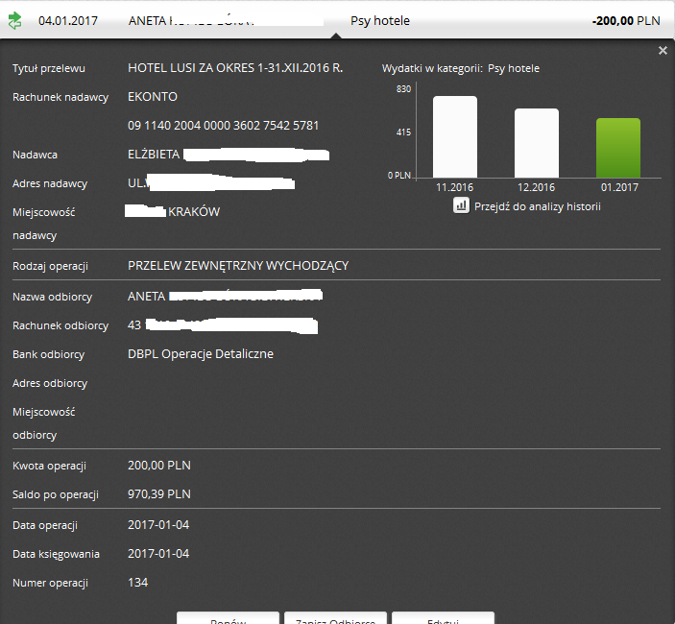Click the 'Bank odbiorcy' label

49,354
